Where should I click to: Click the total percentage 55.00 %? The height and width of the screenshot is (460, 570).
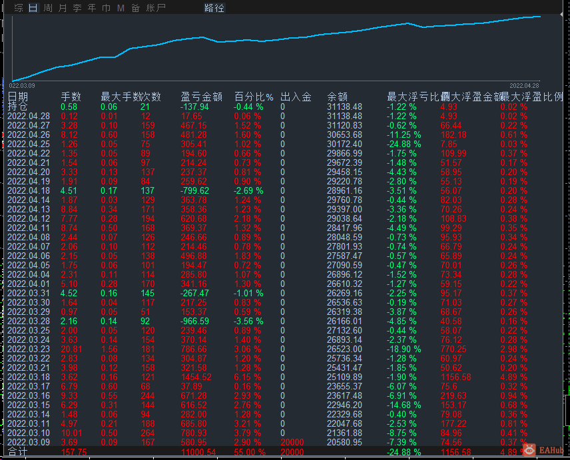tap(250, 452)
